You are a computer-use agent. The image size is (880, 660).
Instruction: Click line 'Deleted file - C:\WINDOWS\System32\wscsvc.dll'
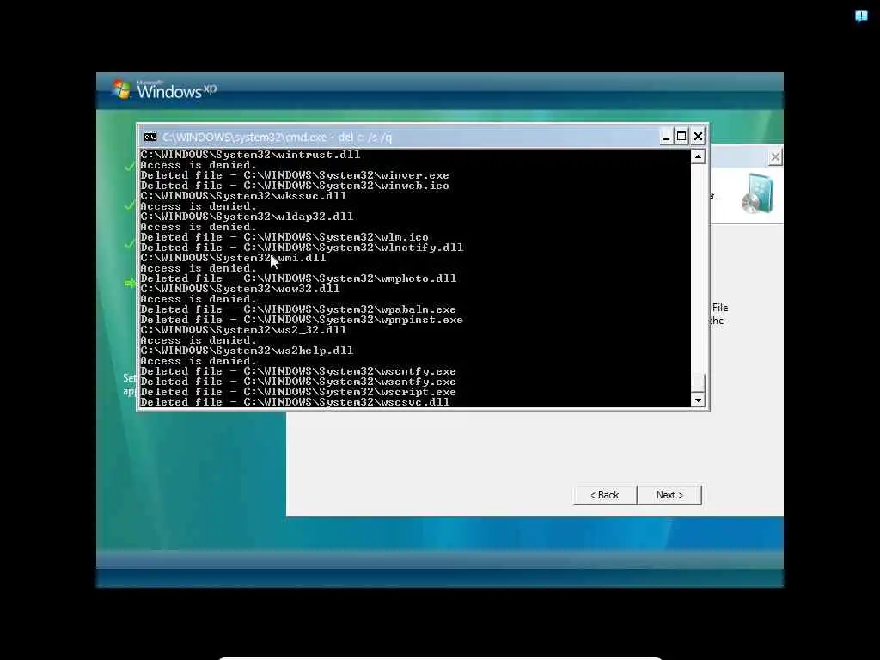click(295, 402)
